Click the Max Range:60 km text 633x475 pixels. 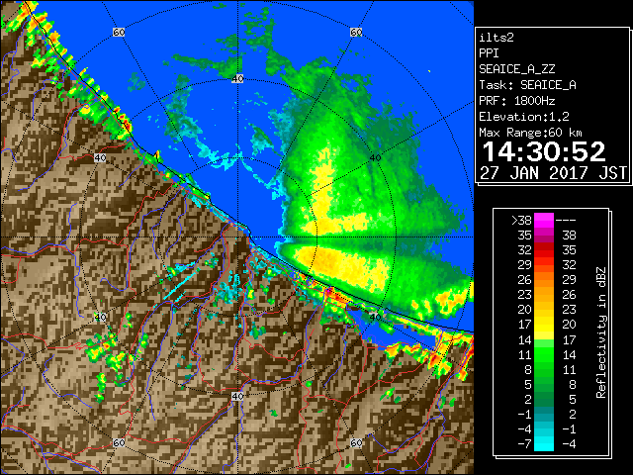click(530, 133)
